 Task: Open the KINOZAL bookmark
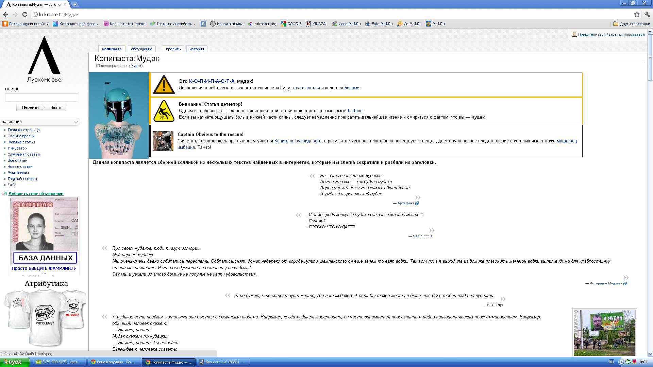pyautogui.click(x=316, y=24)
